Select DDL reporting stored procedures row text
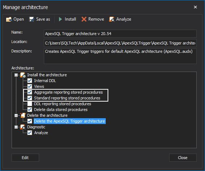The image size is (205, 171). coord(63,104)
